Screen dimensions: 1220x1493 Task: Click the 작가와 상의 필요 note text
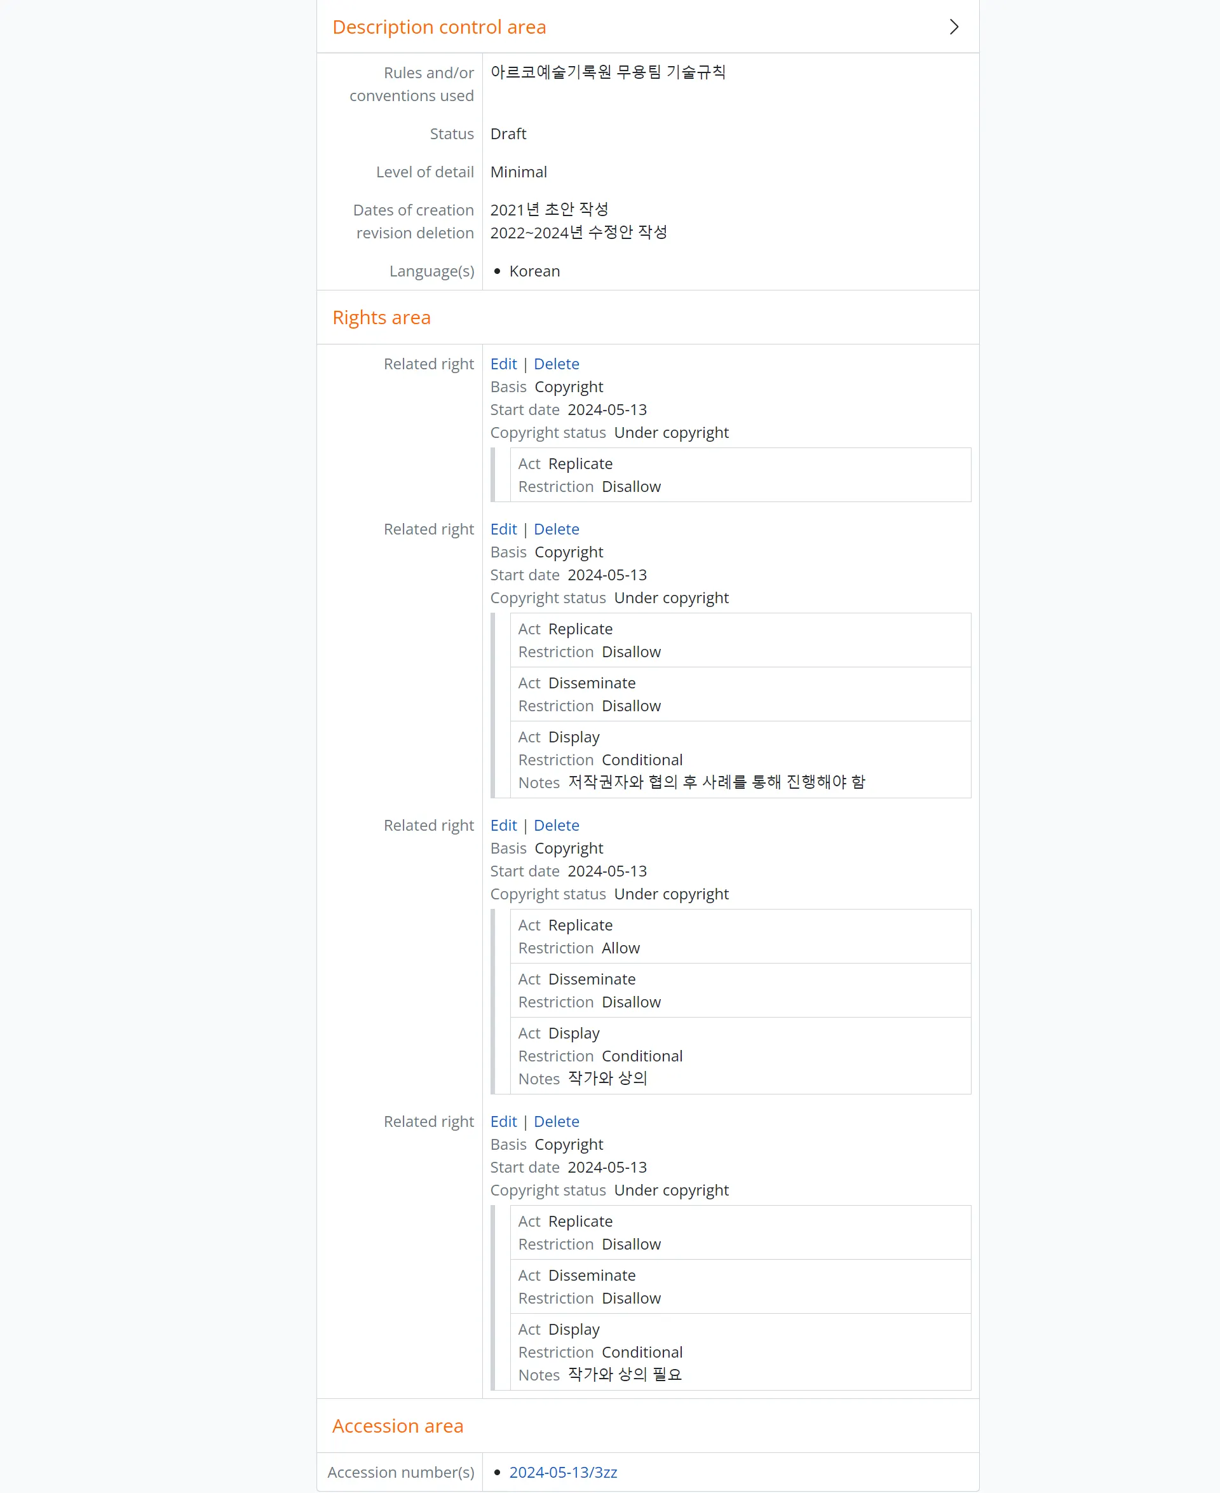[624, 1374]
